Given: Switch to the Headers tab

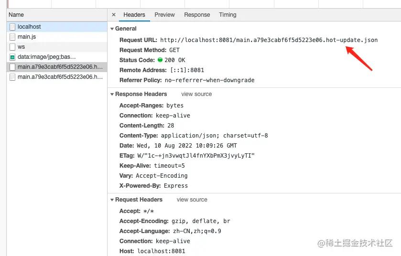Looking at the screenshot, I should [134, 15].
